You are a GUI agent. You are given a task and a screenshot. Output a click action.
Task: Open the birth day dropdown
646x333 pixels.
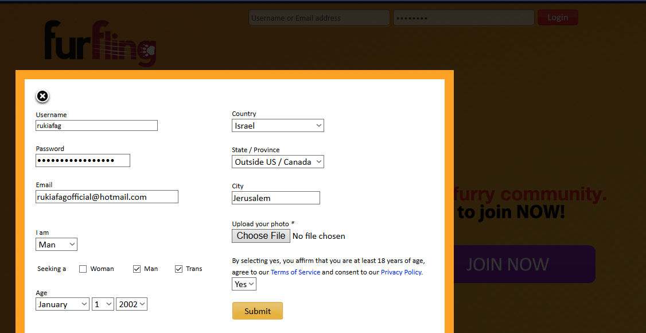pyautogui.click(x=103, y=304)
